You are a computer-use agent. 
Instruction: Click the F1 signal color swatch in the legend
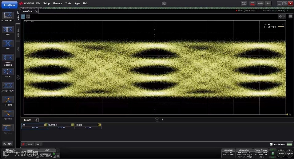coord(281,27)
